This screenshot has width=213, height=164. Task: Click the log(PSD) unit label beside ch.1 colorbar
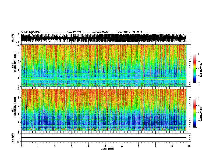[x=201, y=70]
